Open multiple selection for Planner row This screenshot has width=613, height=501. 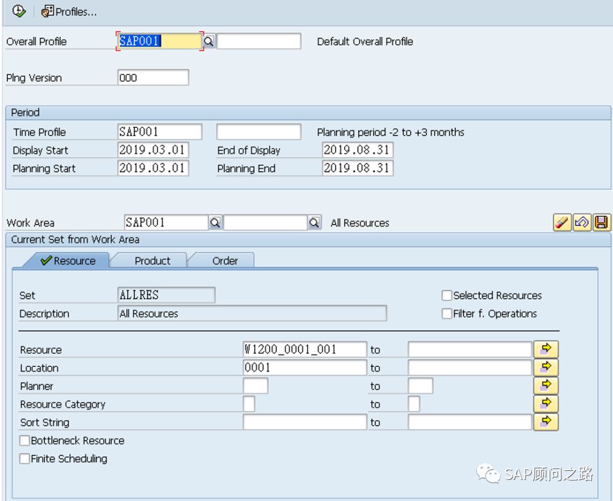pos(546,386)
